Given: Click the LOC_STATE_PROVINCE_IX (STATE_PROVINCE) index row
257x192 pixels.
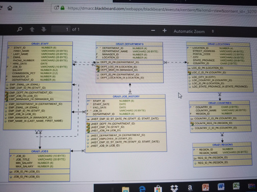Looking at the screenshot, I should 220,87.
